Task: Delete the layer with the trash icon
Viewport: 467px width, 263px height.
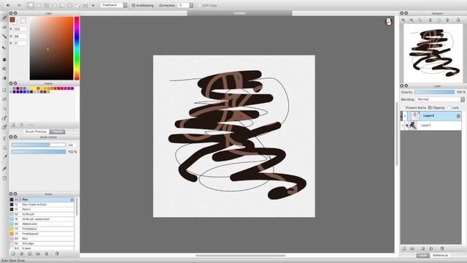Action: [442, 248]
